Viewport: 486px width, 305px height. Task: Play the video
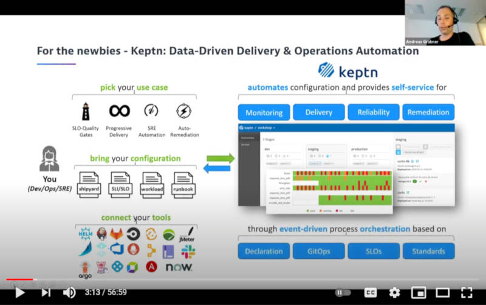pyautogui.click(x=20, y=292)
